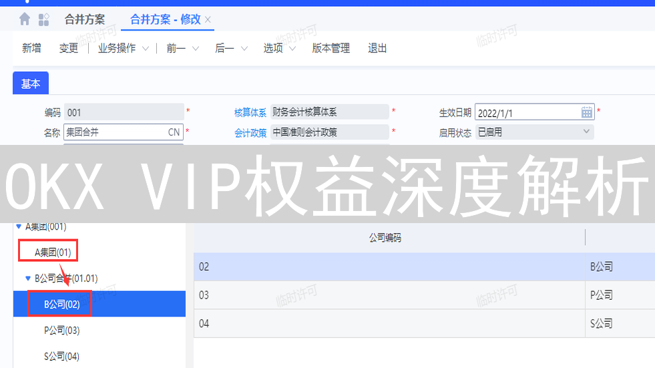This screenshot has height=368, width=655.
Task: Click the 编码 field with 001
Action: coord(124,112)
